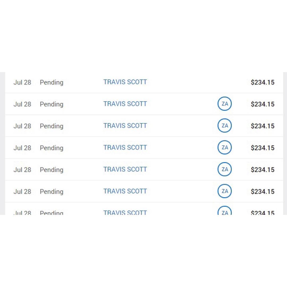The height and width of the screenshot is (287, 287).
Task: Click the ZA badge in the sixth transaction row
Action: pyautogui.click(x=225, y=191)
